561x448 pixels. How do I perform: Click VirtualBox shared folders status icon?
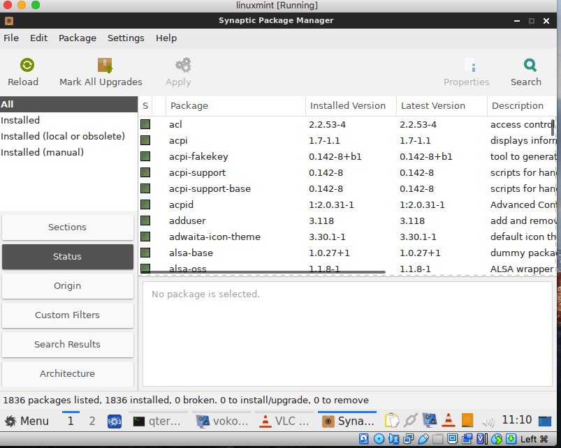pyautogui.click(x=437, y=438)
